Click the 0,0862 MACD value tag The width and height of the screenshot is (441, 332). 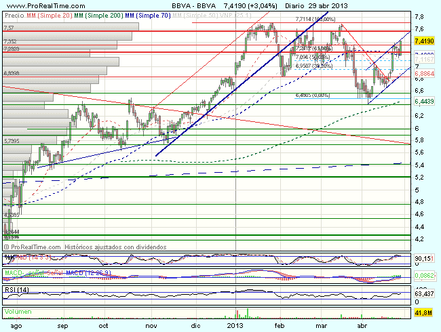(x=424, y=277)
